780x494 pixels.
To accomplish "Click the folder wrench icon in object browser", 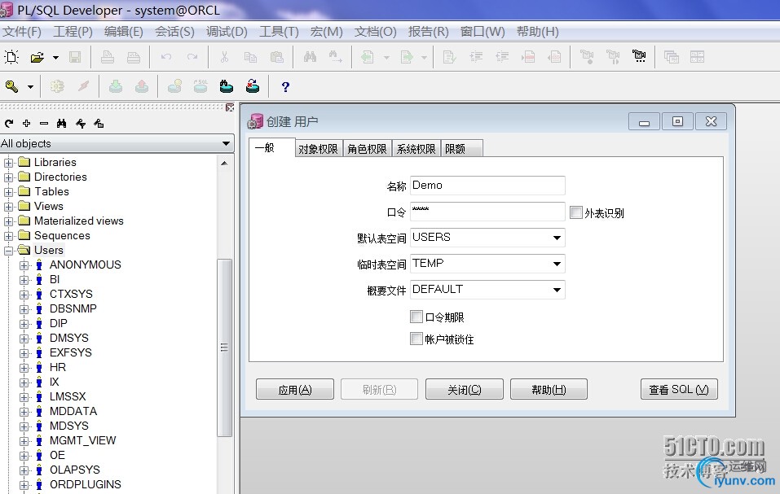I will [x=99, y=123].
